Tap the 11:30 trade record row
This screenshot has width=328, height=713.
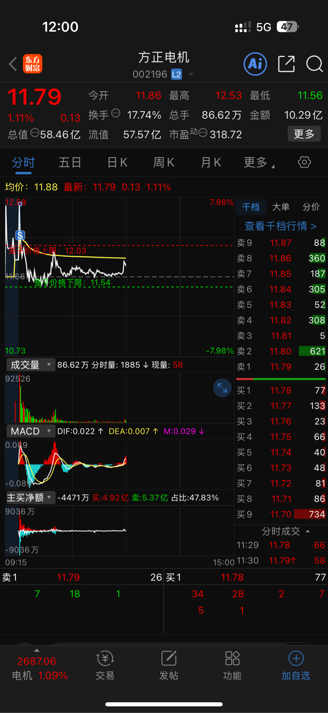[281, 561]
